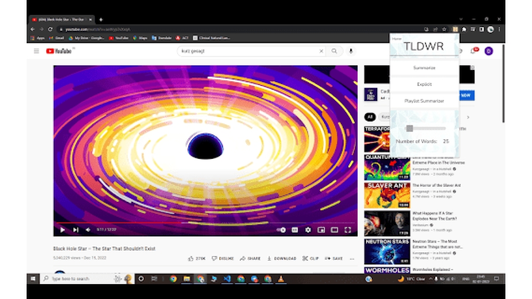Bookmark this page with the star icon
This screenshot has width=532, height=299.
pyautogui.click(x=444, y=29)
